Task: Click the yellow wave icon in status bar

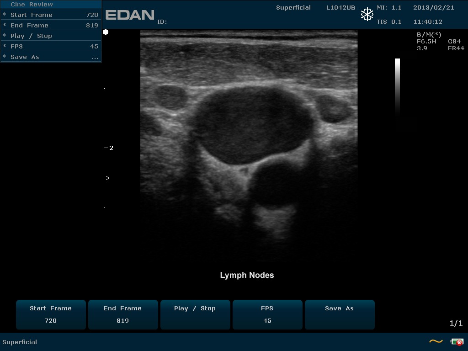Action: pos(436,341)
